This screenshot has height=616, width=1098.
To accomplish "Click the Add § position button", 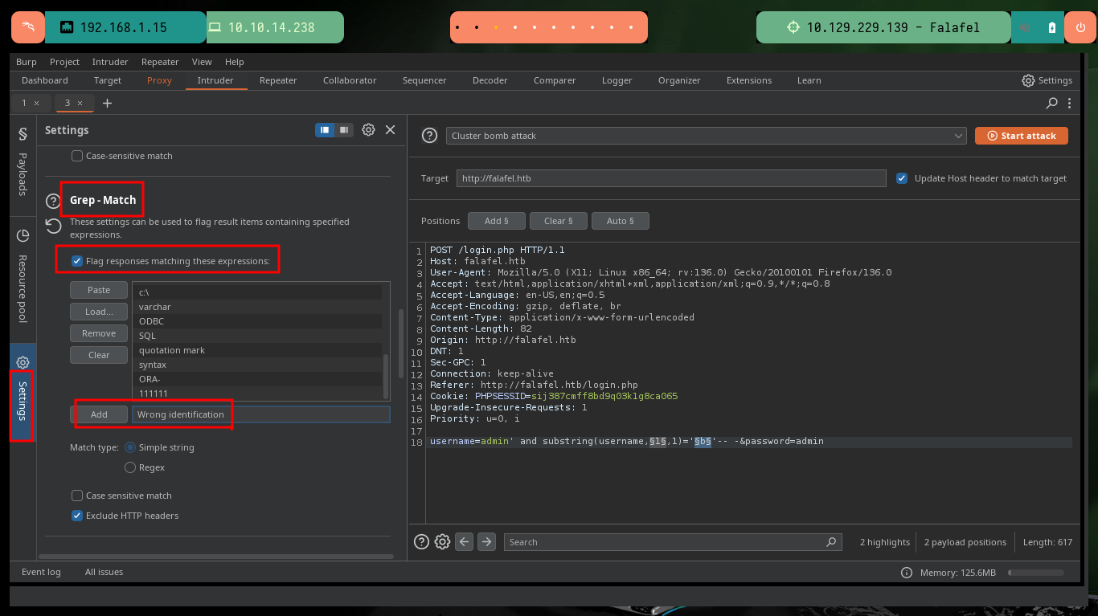I will click(496, 221).
